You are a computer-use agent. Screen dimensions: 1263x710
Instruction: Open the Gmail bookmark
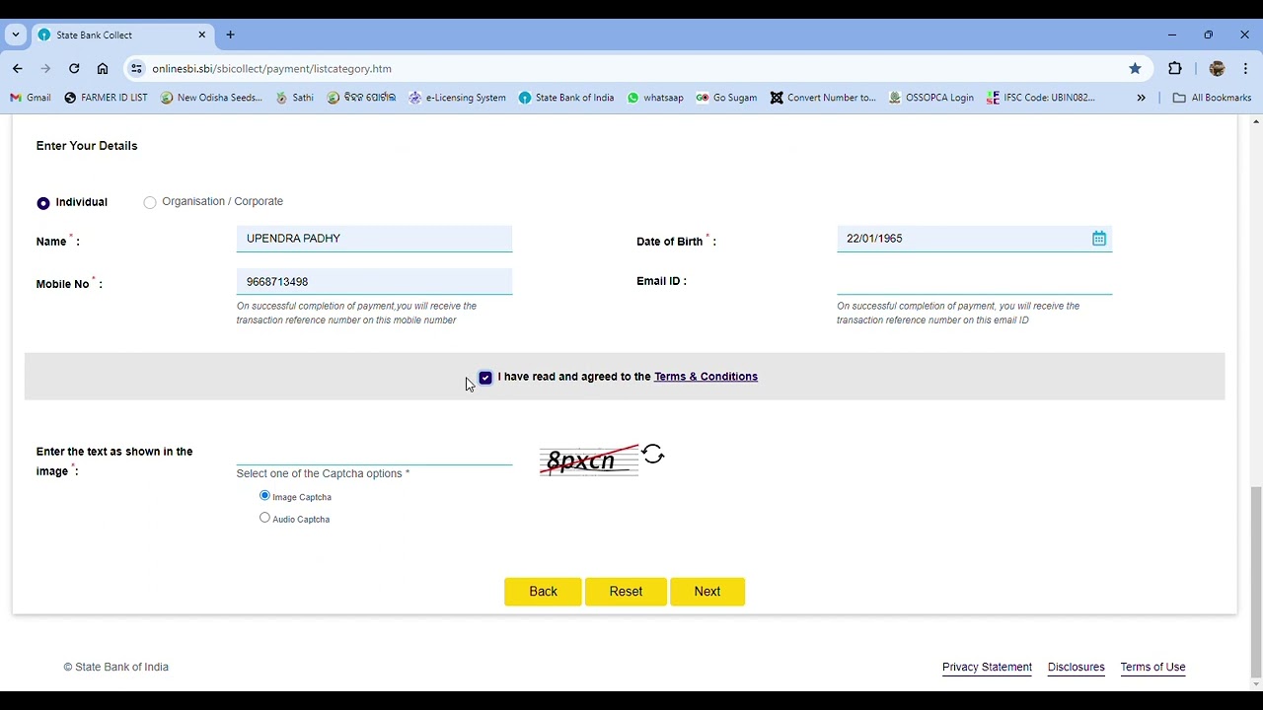[x=30, y=98]
